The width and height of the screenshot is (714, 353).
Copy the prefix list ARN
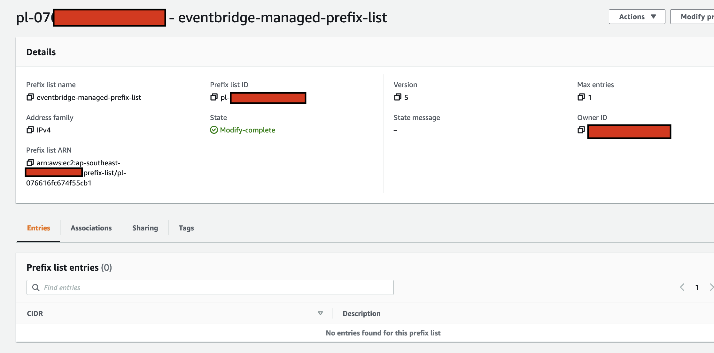[x=30, y=163]
